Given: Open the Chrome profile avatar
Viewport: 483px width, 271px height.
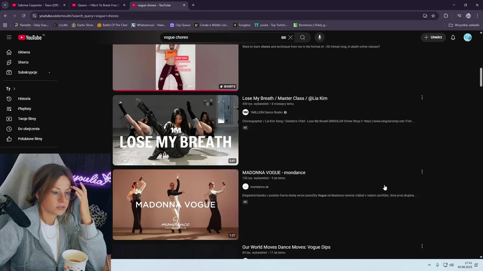Looking at the screenshot, I should (468, 16).
